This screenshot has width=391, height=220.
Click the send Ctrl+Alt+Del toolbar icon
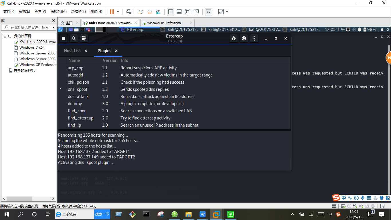tap(129, 12)
